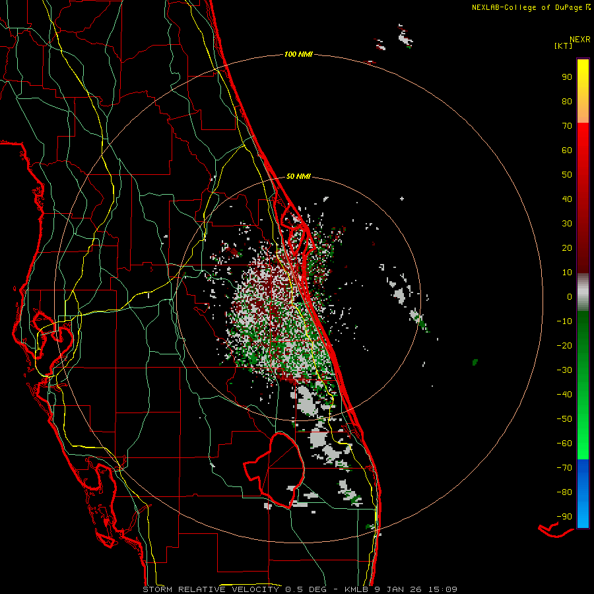
Task: Click the 0 value on velocity scale
Action: coord(570,297)
